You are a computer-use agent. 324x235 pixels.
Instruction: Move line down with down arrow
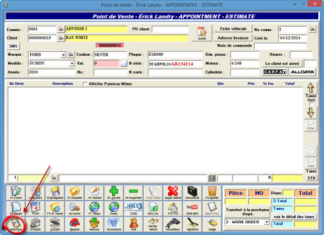coord(310,113)
